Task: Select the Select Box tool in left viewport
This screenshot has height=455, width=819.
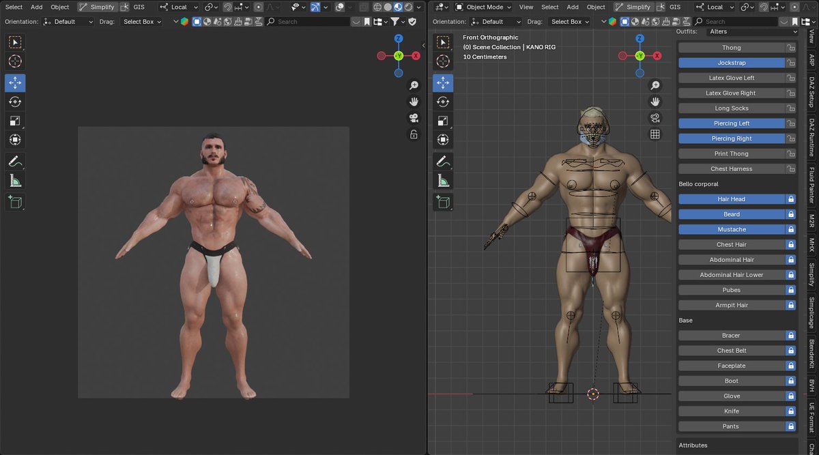Action: tap(15, 42)
